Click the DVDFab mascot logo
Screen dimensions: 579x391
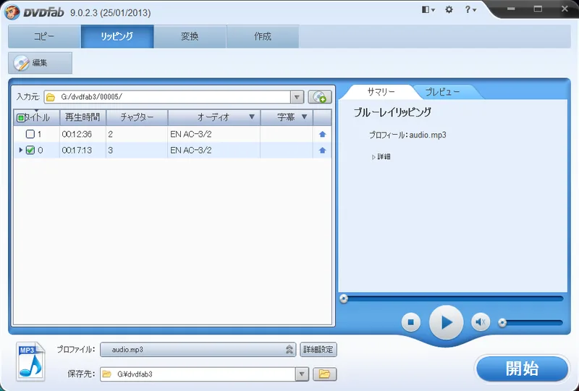coord(12,12)
